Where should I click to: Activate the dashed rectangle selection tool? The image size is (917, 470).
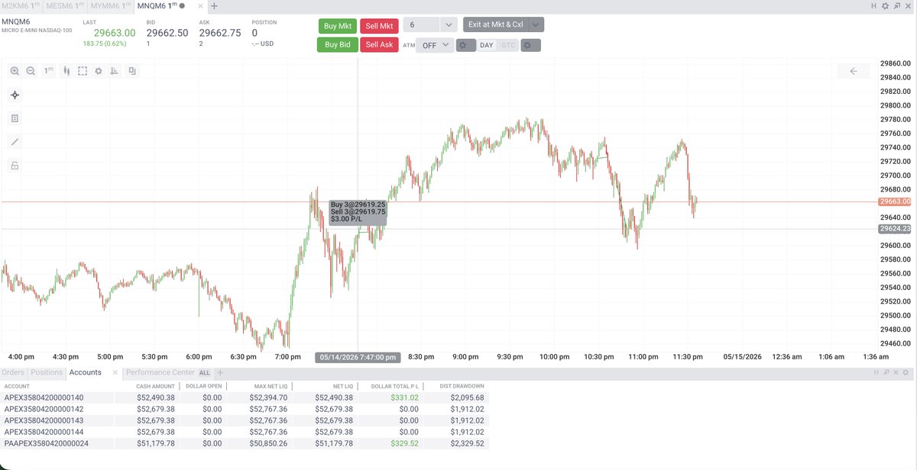(x=83, y=71)
